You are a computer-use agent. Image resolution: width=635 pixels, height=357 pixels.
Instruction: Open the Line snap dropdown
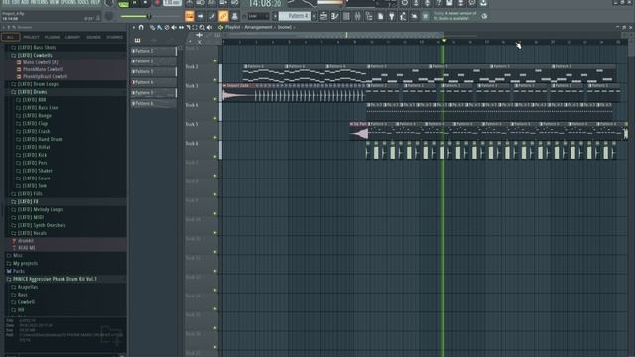(x=258, y=16)
